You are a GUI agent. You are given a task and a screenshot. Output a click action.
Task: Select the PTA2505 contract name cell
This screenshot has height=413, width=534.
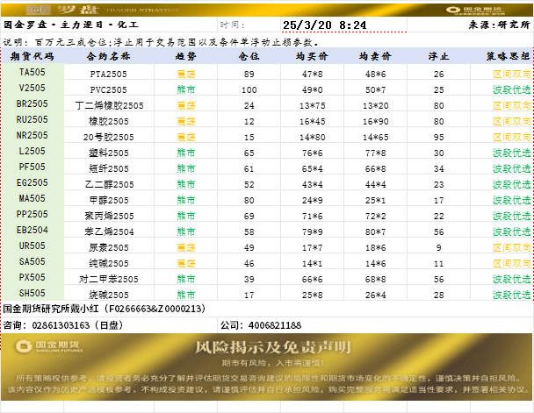click(109, 74)
